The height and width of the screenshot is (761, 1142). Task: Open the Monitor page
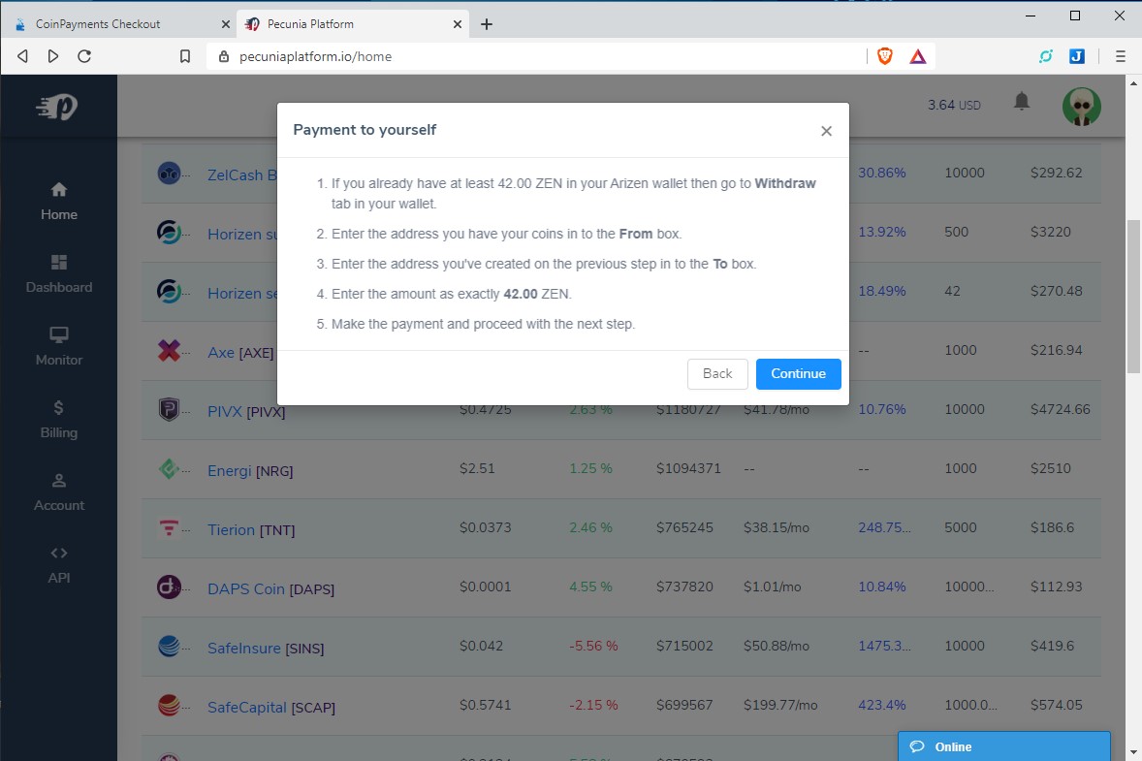coord(59,347)
